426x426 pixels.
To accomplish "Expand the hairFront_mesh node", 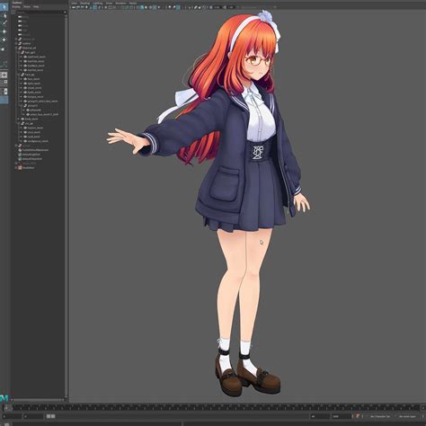I will click(22, 57).
